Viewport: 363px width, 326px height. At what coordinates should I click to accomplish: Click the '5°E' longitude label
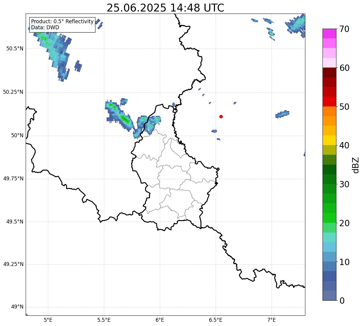click(x=48, y=320)
